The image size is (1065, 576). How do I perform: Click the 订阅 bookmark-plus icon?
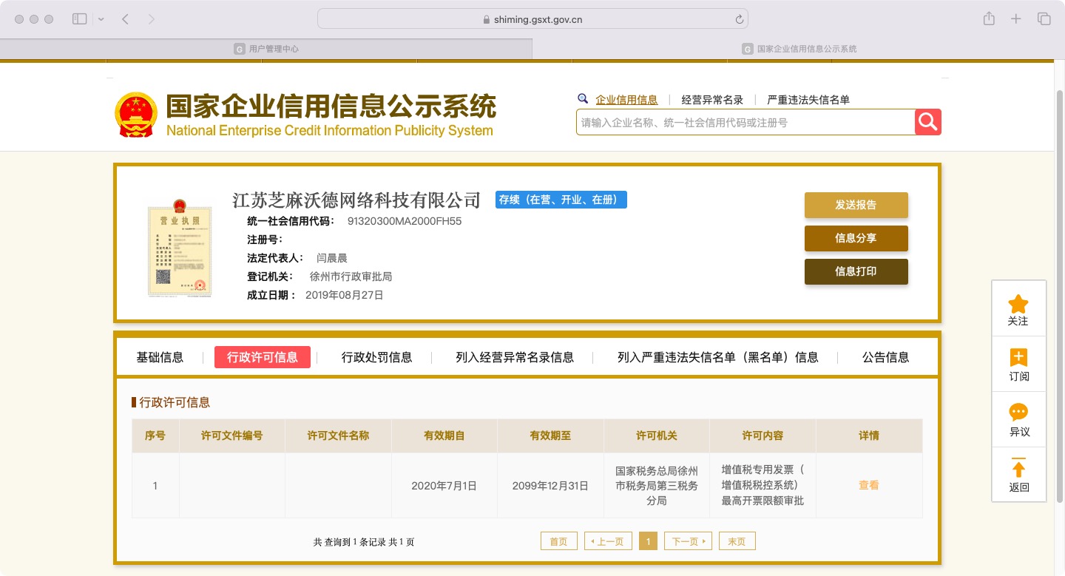[1018, 358]
